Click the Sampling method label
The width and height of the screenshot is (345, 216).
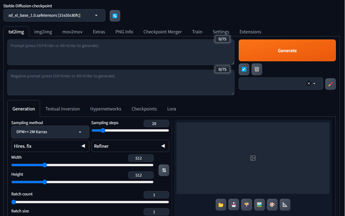pos(27,123)
